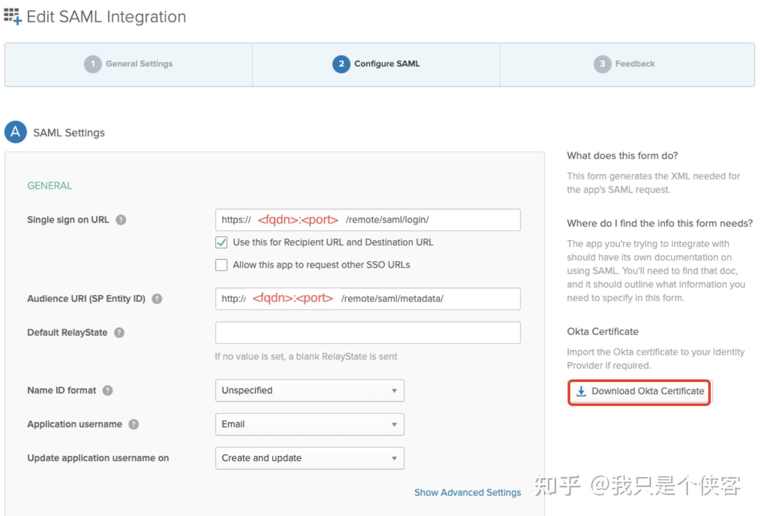Go to the Feedback step

(634, 64)
